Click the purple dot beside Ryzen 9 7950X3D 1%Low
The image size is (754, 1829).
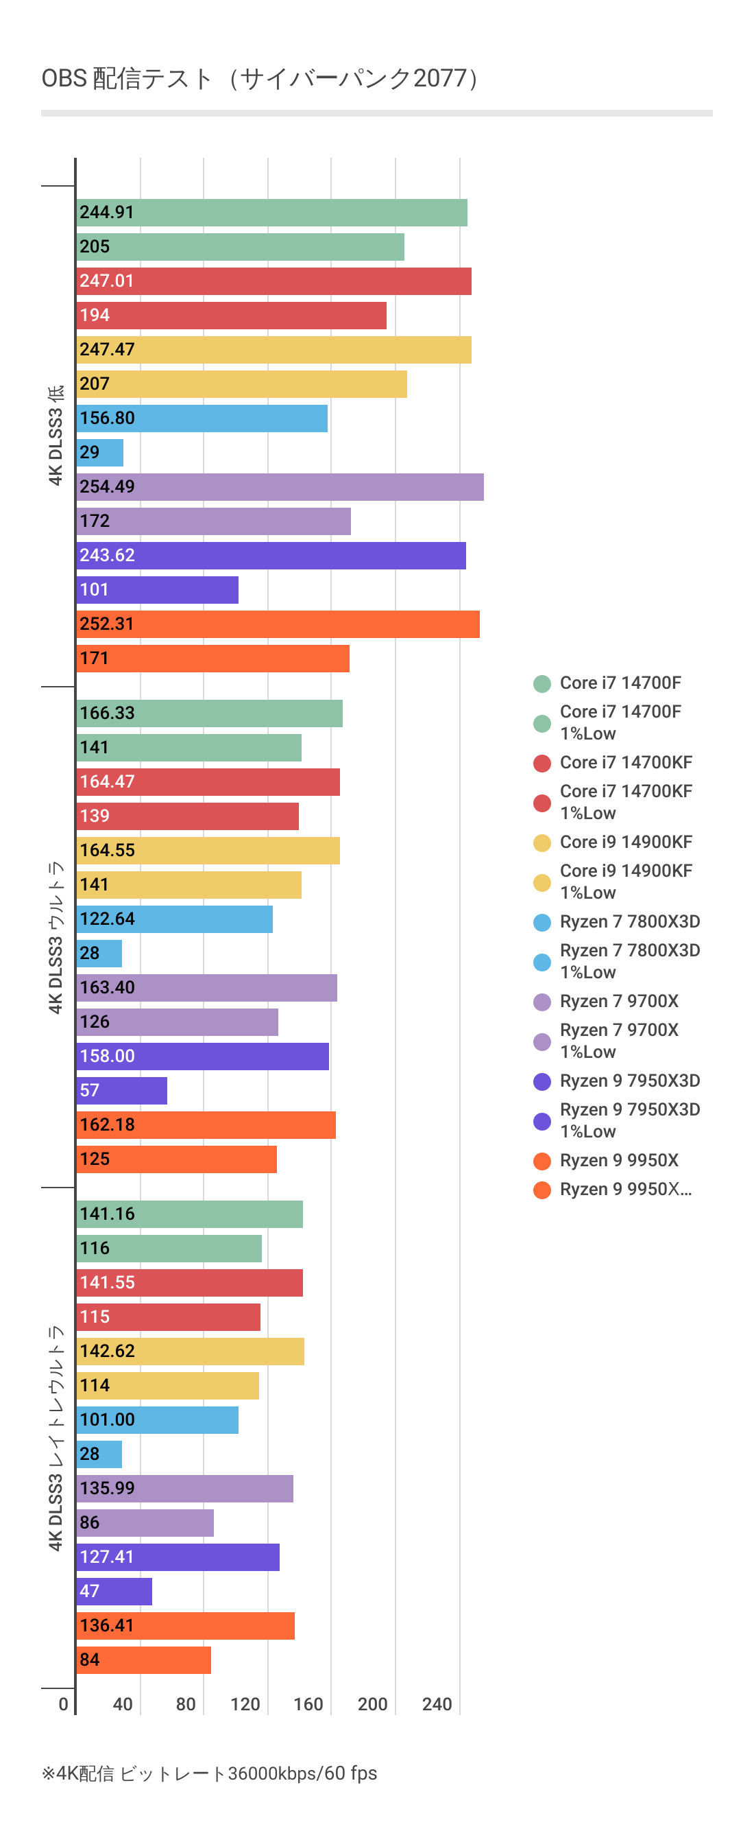[542, 1120]
